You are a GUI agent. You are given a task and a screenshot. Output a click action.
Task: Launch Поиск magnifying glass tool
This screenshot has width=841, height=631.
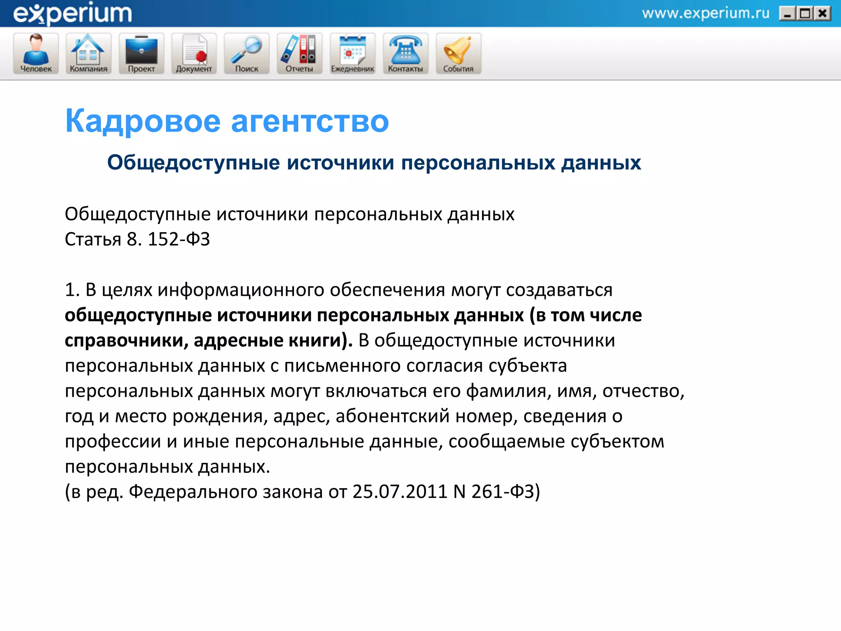coord(247,53)
